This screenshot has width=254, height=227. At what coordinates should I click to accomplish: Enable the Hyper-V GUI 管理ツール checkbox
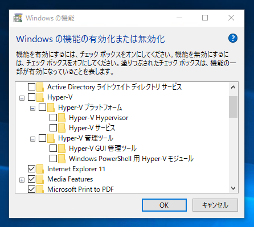pyautogui.click(x=53, y=148)
